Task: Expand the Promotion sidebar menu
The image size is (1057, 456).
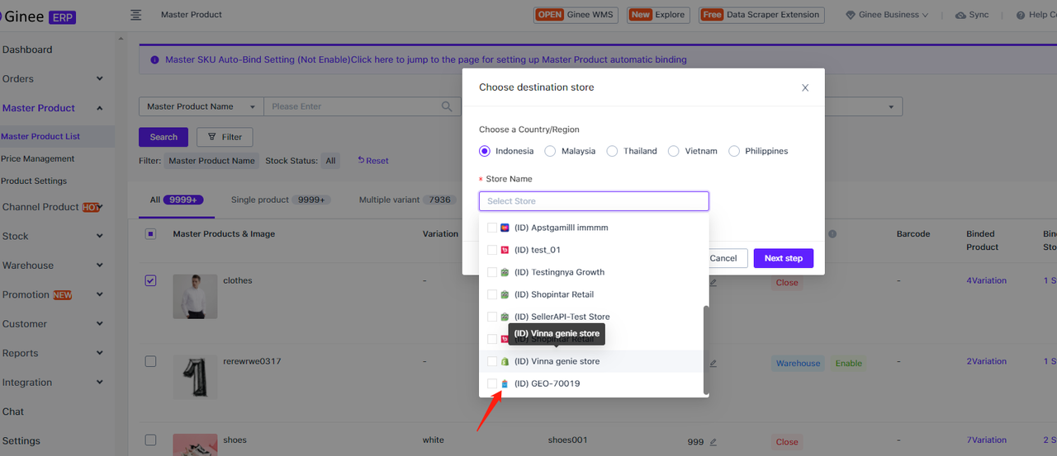Action: 99,295
